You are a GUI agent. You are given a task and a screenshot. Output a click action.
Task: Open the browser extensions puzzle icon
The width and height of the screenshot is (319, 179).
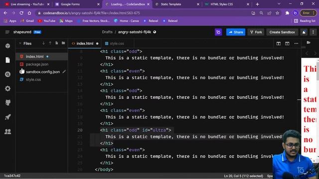287,13
